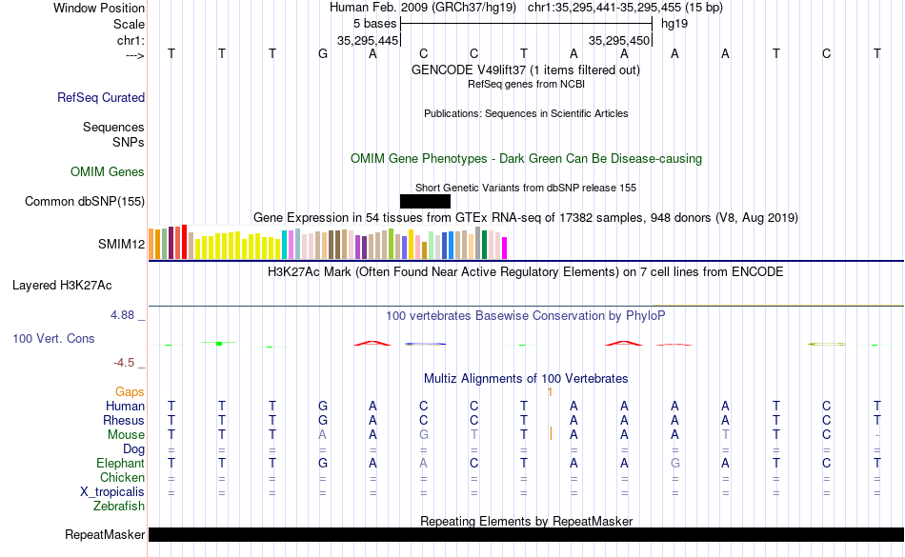Select the Human species label
The image size is (905, 557).
(125, 406)
